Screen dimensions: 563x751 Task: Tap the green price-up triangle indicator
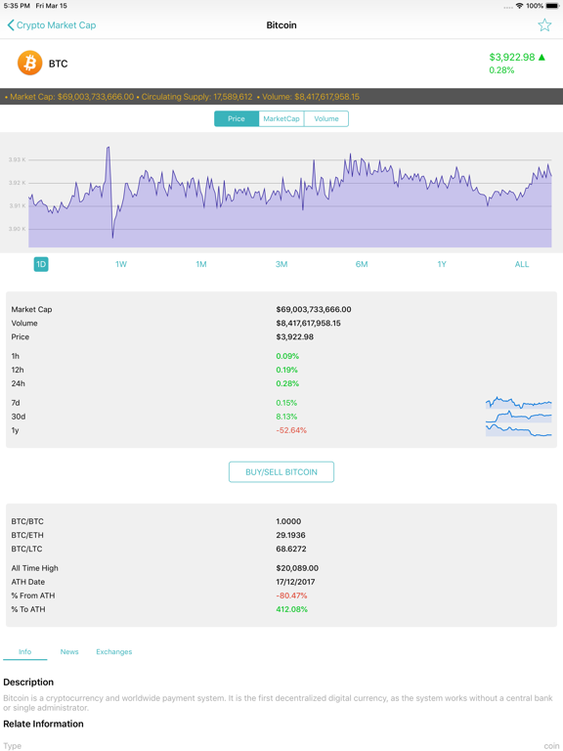click(541, 57)
